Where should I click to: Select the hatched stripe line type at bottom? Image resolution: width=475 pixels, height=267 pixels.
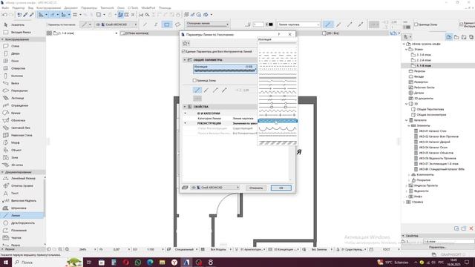tap(278, 143)
